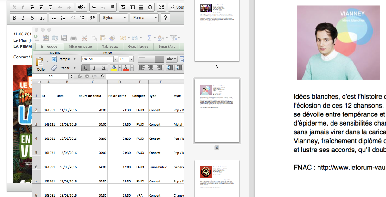Viewport: 386px width, 197px height.
Task: Open the Coller paste options arrow
Action: coord(47,61)
